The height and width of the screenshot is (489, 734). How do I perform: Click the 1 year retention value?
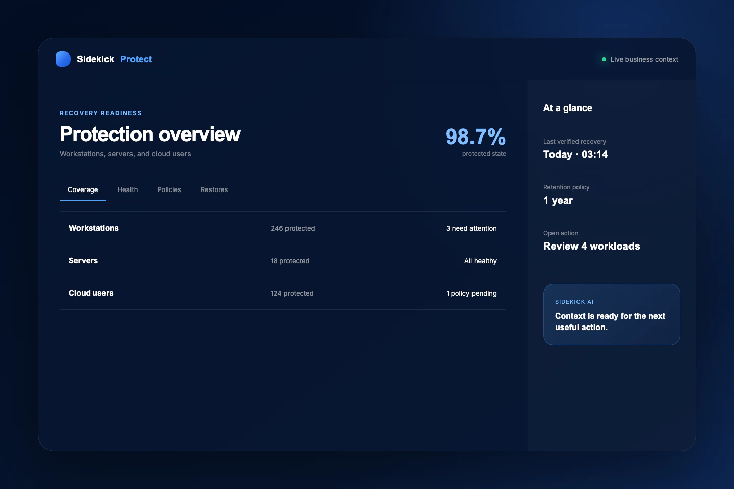[x=558, y=200]
